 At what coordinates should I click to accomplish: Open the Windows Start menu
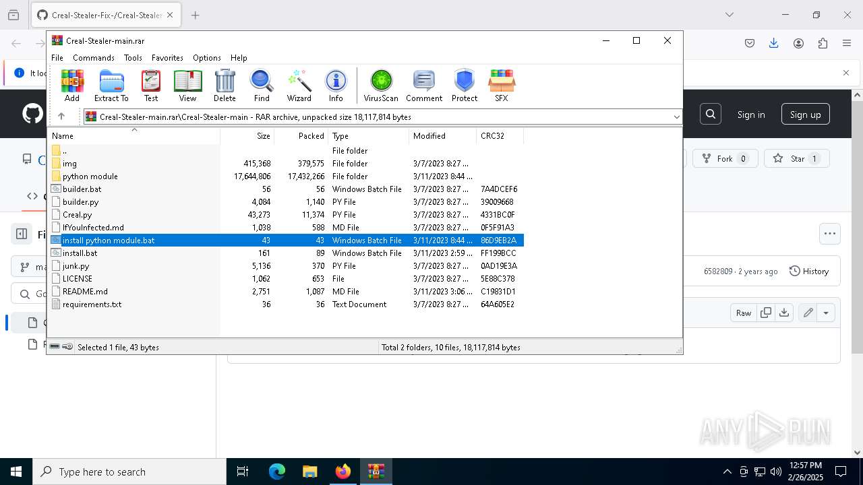point(16,472)
